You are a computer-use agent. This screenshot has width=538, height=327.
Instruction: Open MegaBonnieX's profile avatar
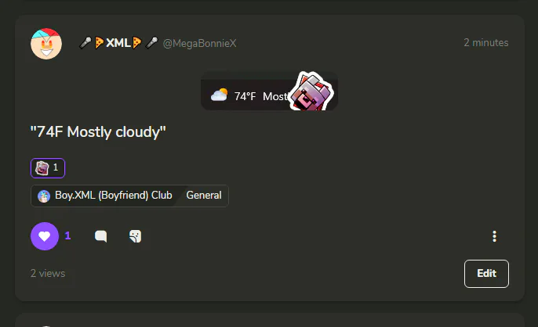tap(46, 44)
